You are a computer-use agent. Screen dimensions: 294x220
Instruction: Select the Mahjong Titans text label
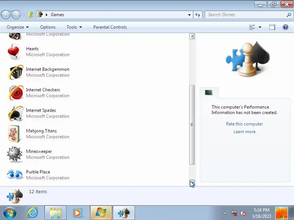[x=41, y=131]
